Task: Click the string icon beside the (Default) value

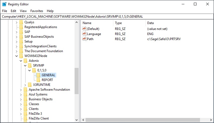Action: pyautogui.click(x=84, y=29)
